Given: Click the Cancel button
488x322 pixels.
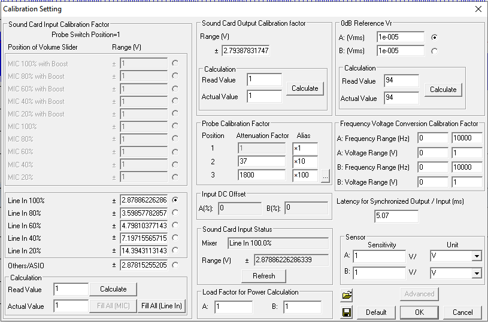Looking at the screenshot, I should [462, 312].
